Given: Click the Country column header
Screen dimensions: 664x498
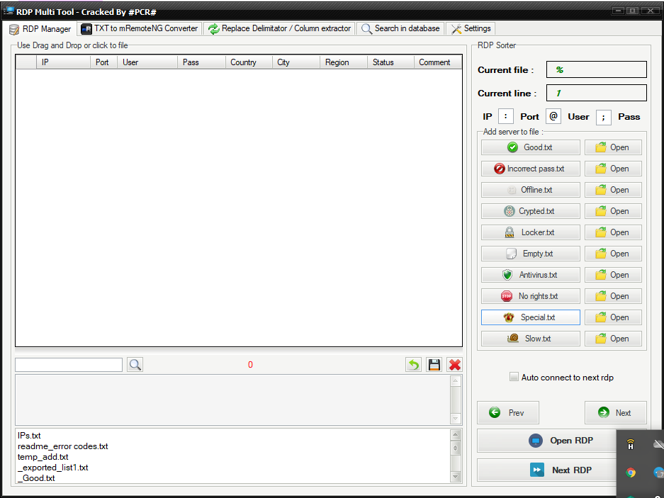Looking at the screenshot, I should click(243, 62).
